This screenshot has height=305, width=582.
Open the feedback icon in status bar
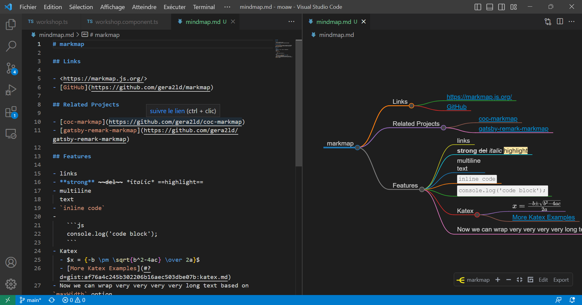(x=558, y=300)
